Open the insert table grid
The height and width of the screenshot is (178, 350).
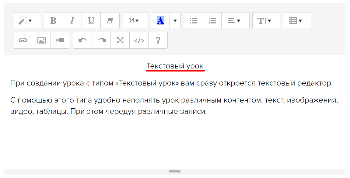coord(297,21)
